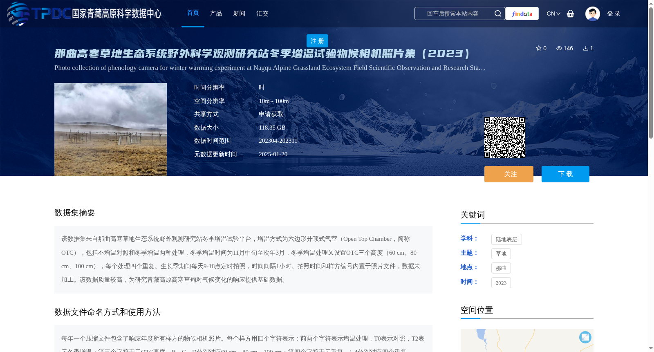The height and width of the screenshot is (352, 654).
Task: Open the CN language dropdown
Action: (x=553, y=13)
